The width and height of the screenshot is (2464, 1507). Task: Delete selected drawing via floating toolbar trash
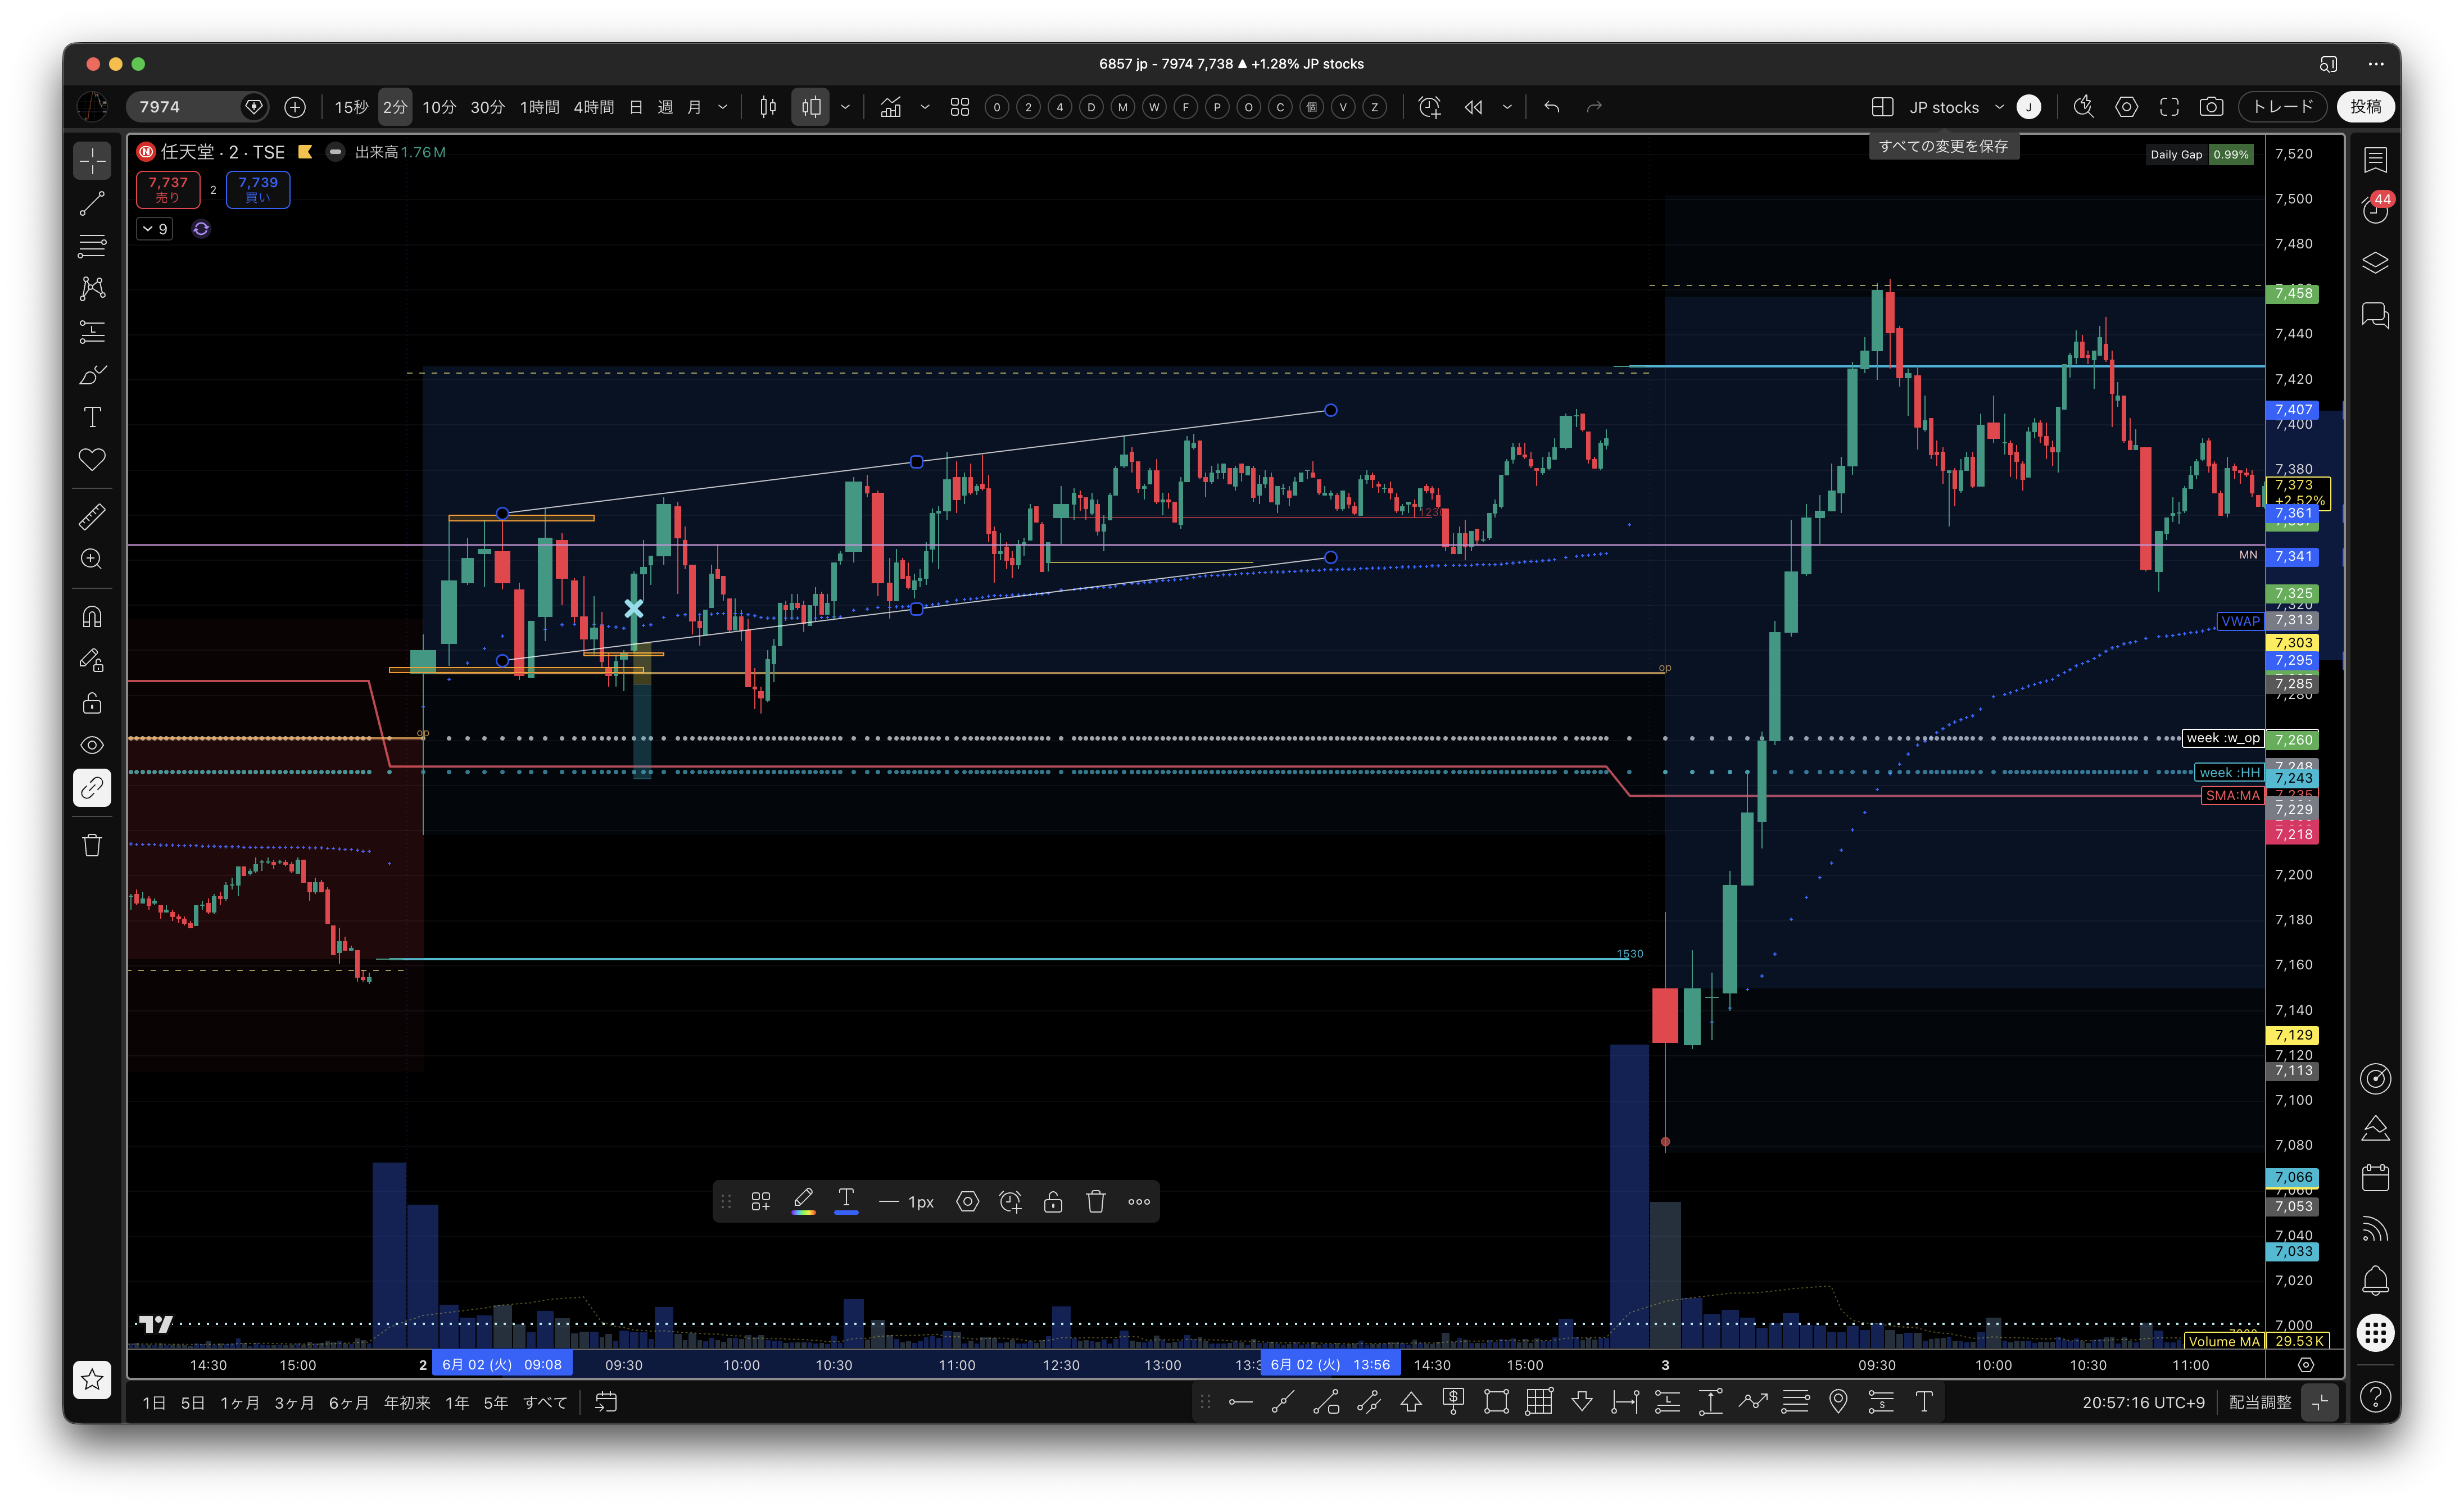tap(1096, 1202)
